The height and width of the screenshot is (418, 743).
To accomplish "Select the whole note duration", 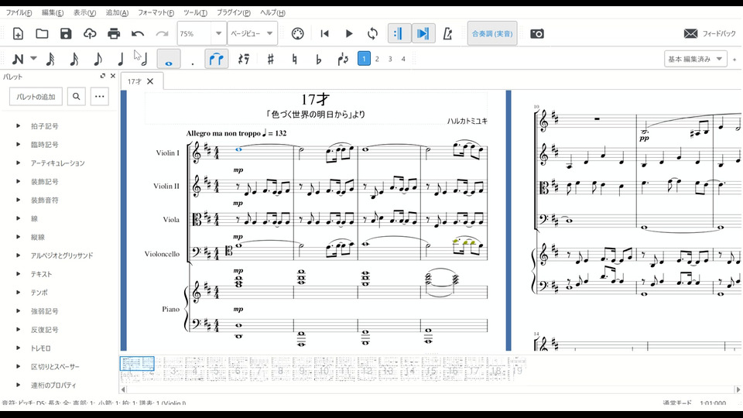I will point(169,60).
